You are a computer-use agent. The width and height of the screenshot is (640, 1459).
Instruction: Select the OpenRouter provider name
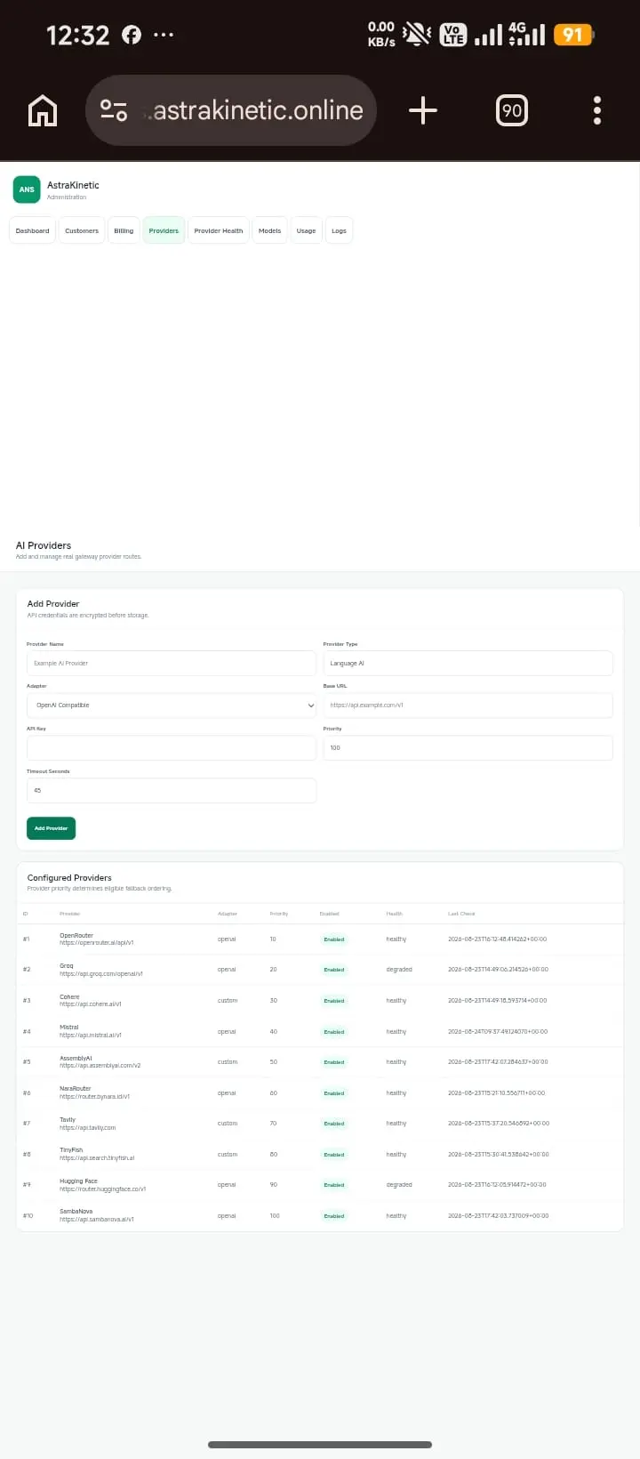76,936
